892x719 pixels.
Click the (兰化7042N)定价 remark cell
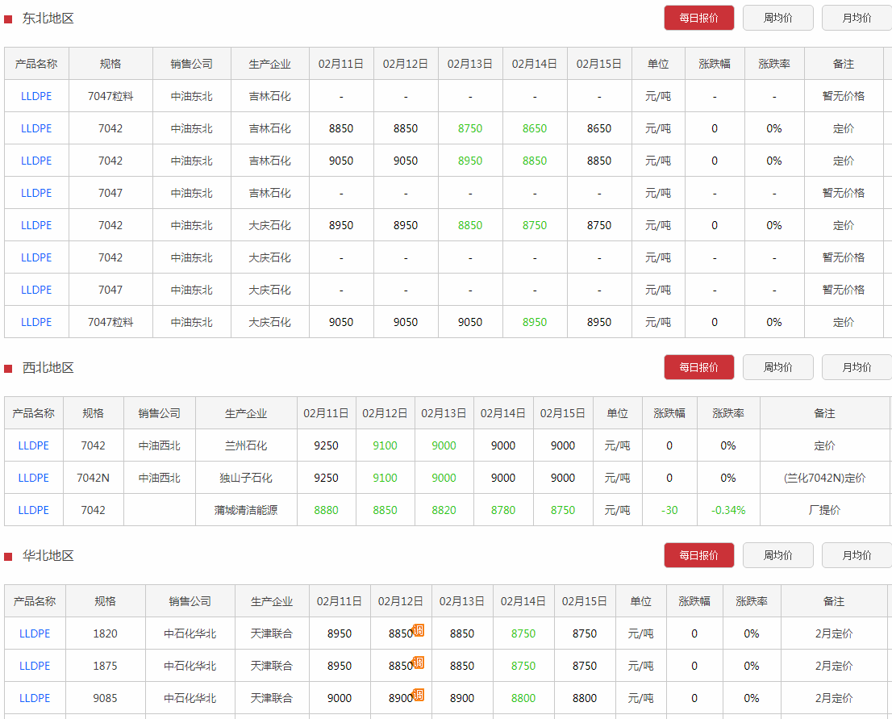click(825, 479)
